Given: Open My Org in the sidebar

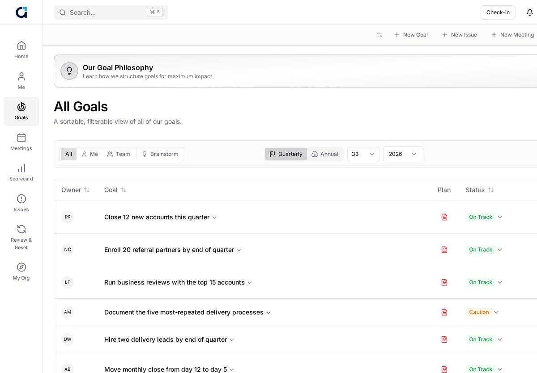Looking at the screenshot, I should 21,272.
